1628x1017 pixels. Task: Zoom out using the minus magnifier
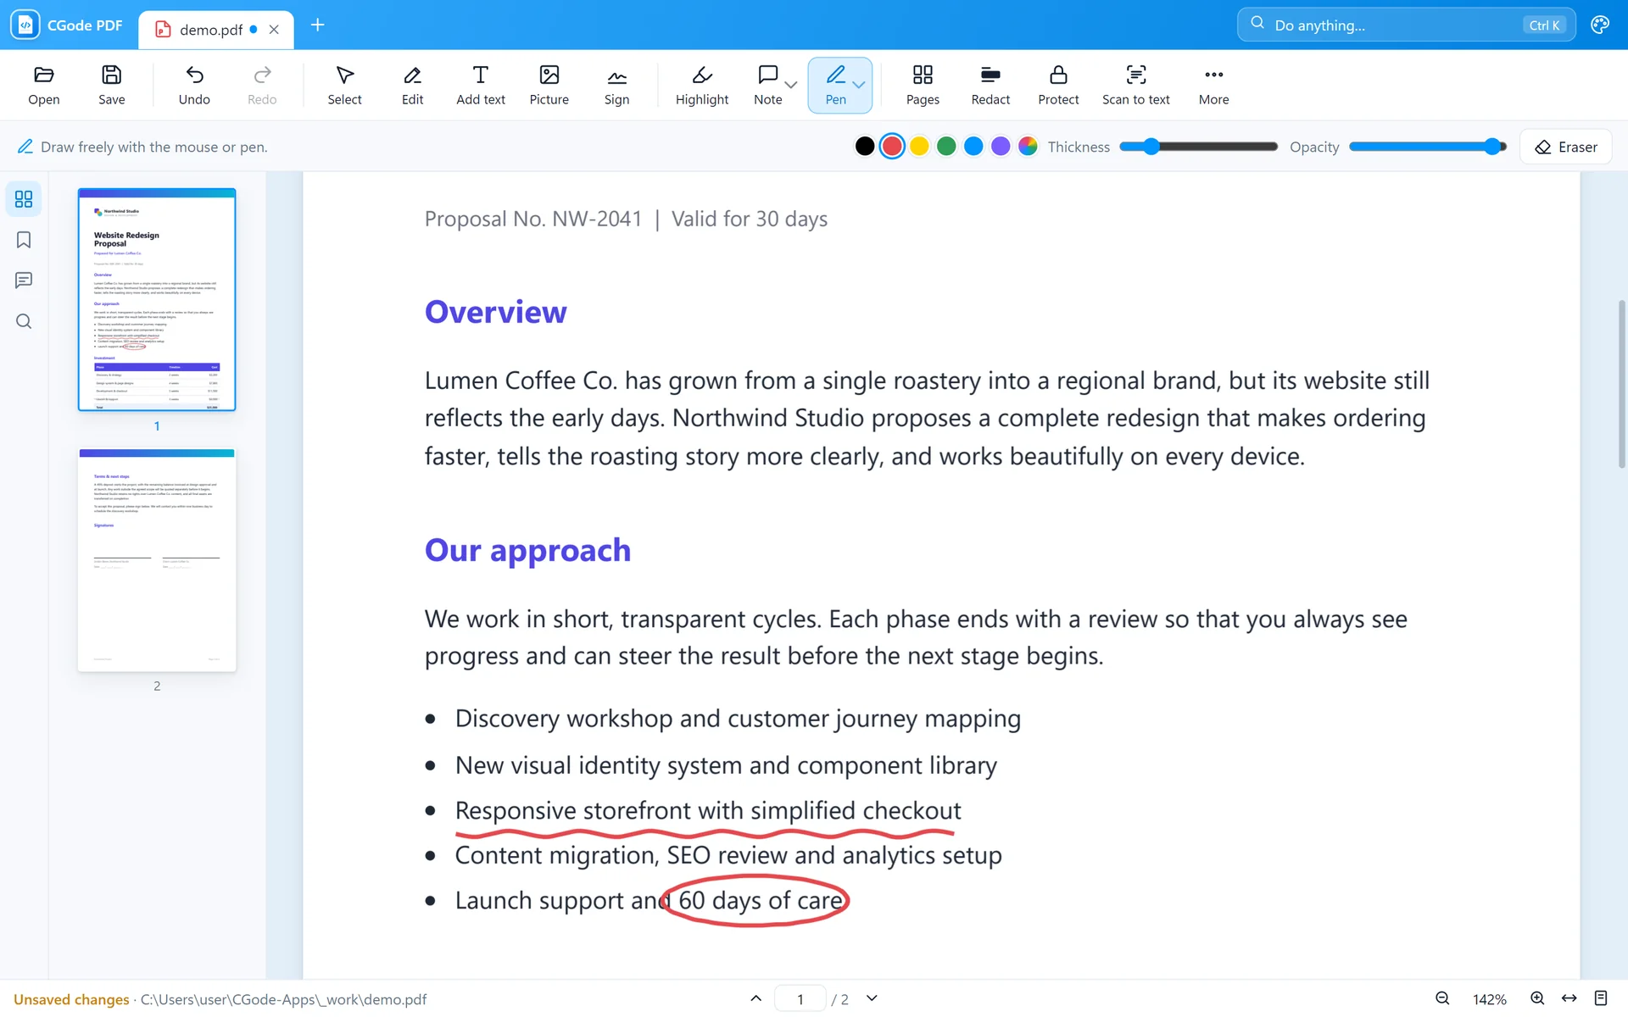1442,998
